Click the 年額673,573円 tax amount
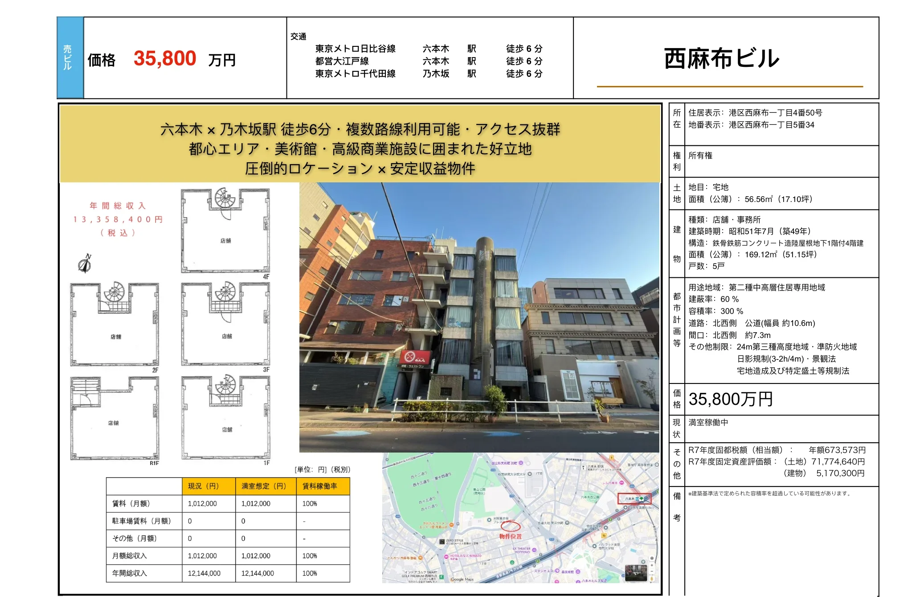Screen dimensions: 916x597 [837, 450]
